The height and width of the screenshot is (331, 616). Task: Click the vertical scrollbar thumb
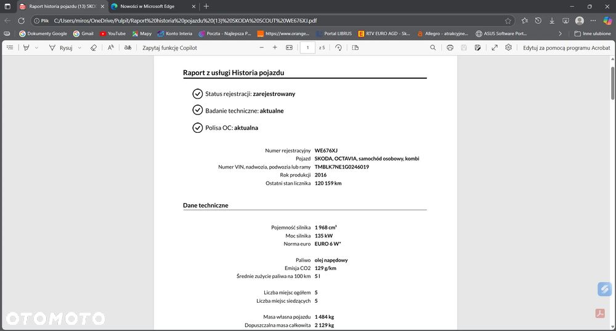click(x=612, y=83)
